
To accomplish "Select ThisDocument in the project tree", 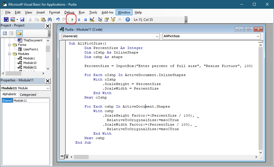I will click(33, 40).
